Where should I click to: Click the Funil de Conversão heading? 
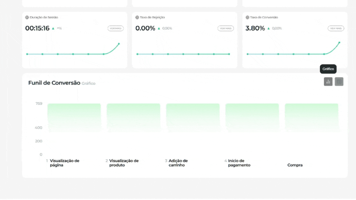tap(54, 83)
